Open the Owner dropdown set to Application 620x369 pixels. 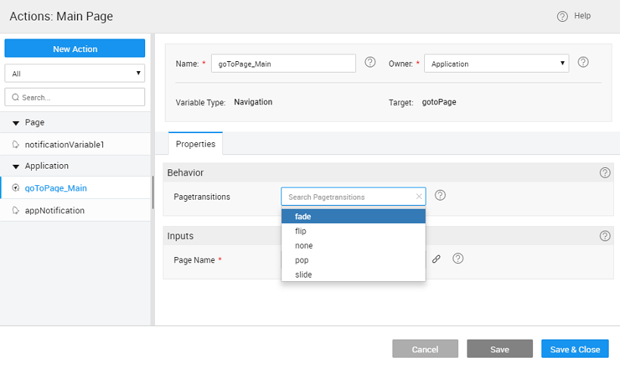[496, 64]
